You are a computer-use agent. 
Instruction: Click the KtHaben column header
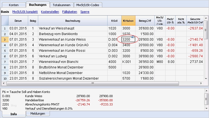pyautogui.click(x=128, y=21)
